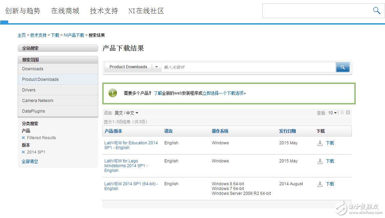The image size is (385, 218).
Task: Click 下载 link for LabVIEW for Lego Mindstorms
Action: (330, 161)
